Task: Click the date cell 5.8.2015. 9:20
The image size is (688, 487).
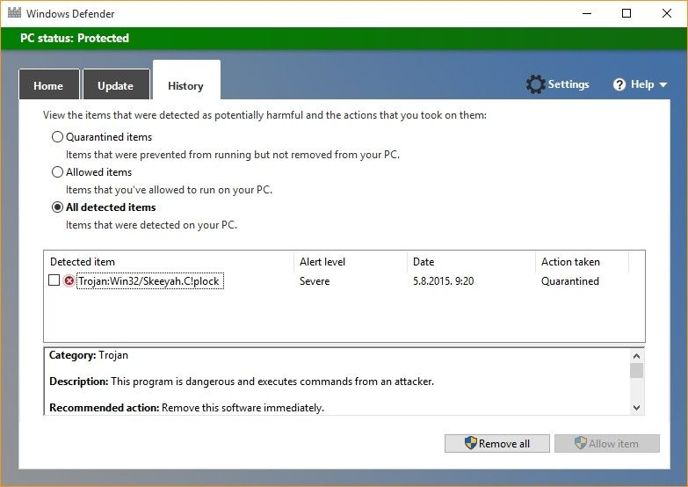Action: point(443,281)
